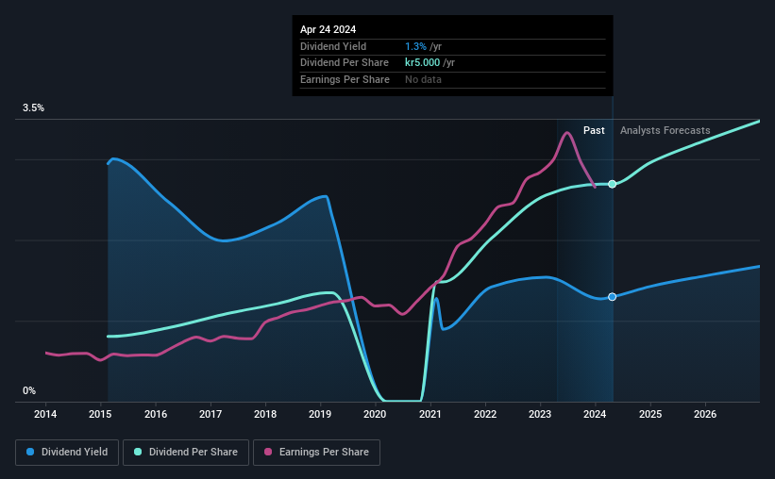This screenshot has height=479, width=775.
Task: Toggle the Dividend Per Share legend button
Action: point(186,453)
